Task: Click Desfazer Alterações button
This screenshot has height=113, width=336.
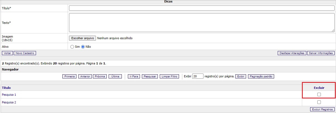Action: 292,53
